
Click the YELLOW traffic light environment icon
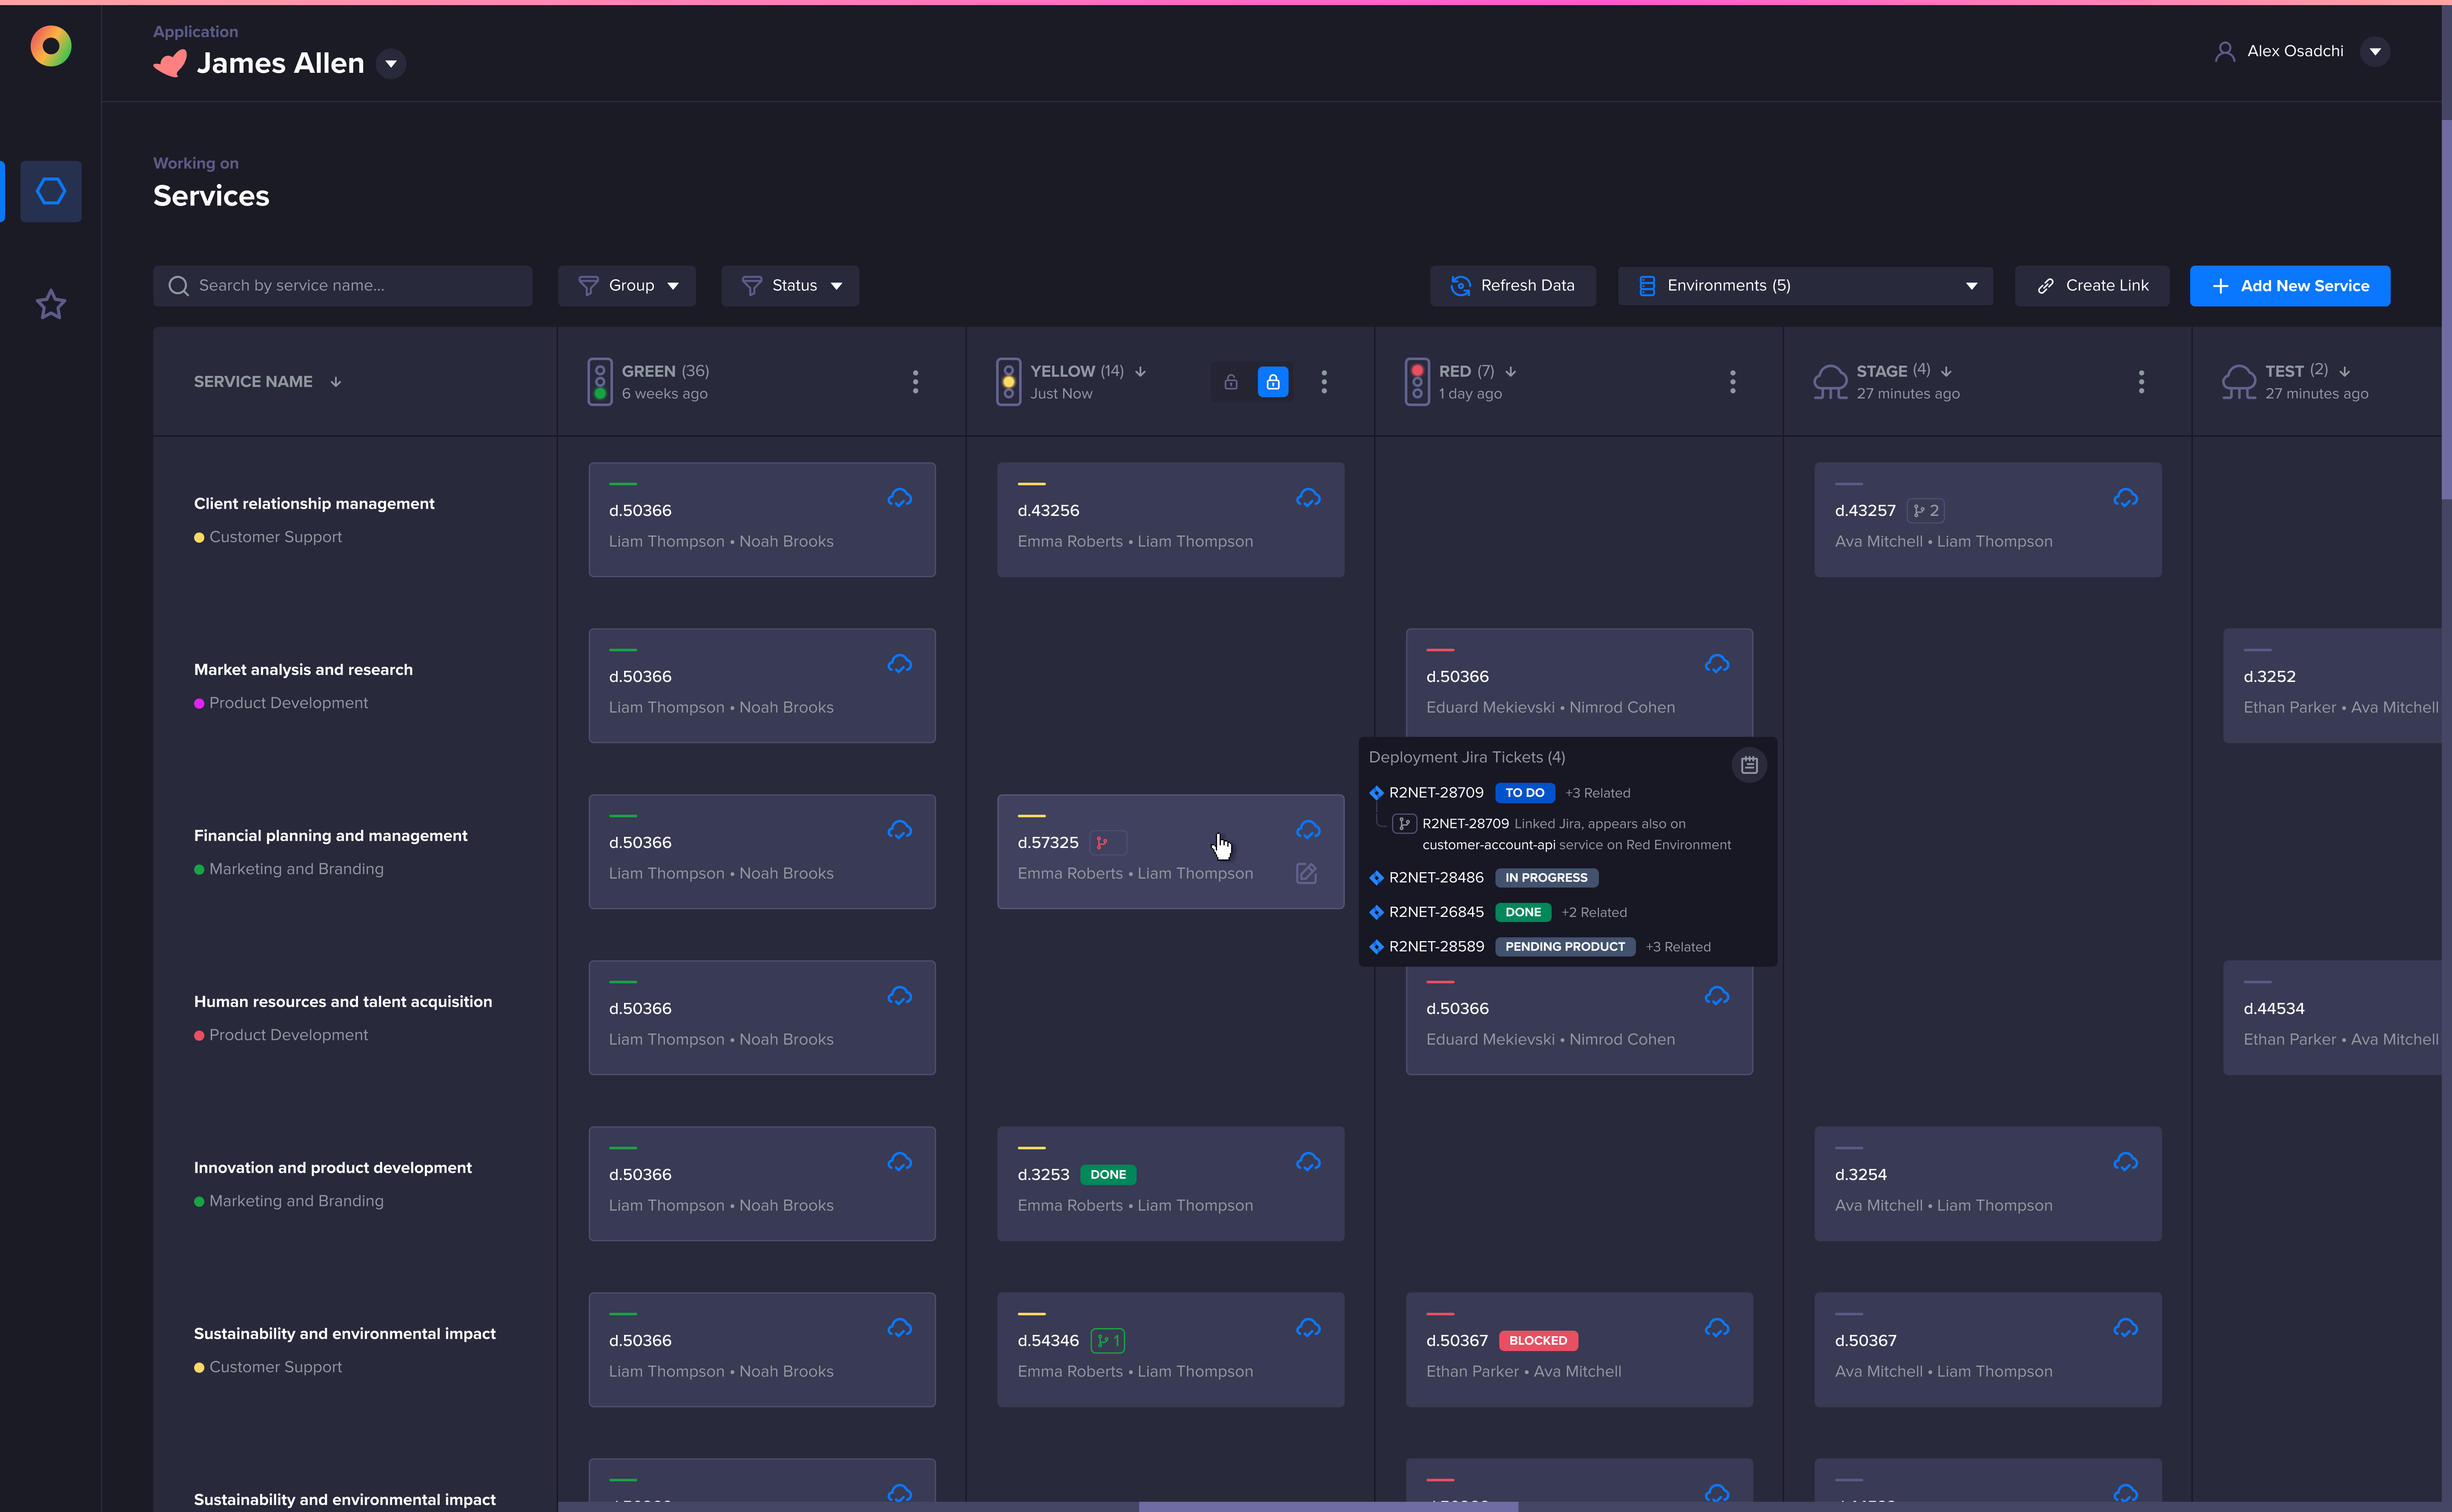click(1008, 382)
